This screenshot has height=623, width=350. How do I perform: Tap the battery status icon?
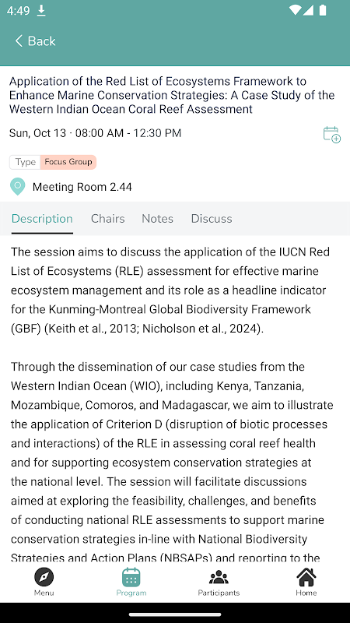point(323,10)
